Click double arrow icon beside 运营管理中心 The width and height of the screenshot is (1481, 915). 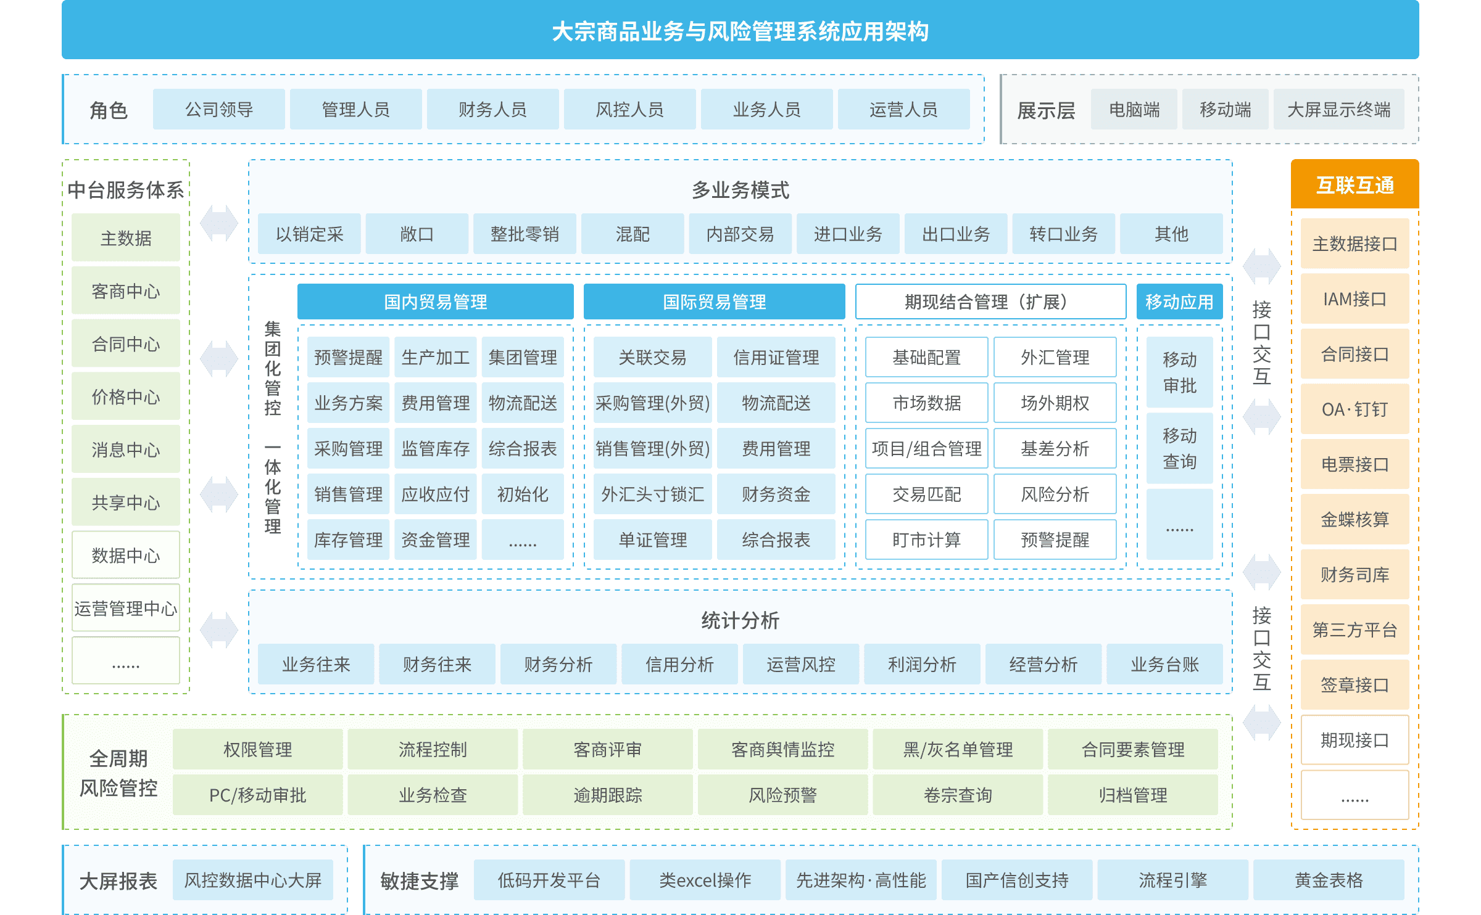point(219,630)
